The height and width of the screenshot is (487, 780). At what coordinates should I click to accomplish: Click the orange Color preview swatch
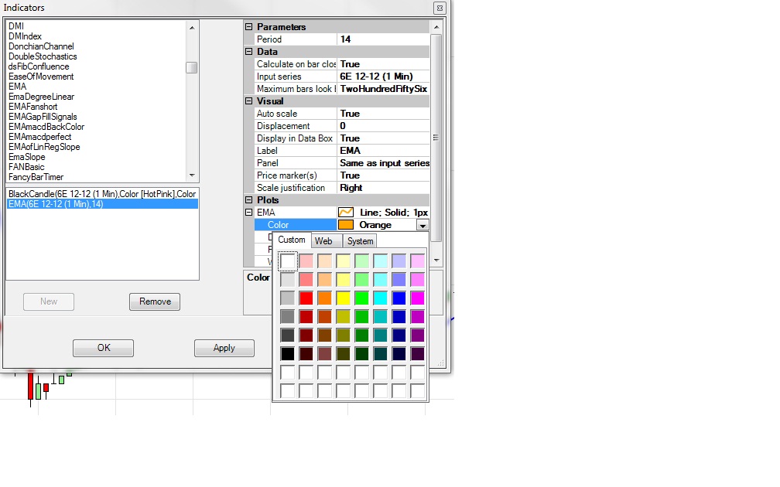(346, 225)
